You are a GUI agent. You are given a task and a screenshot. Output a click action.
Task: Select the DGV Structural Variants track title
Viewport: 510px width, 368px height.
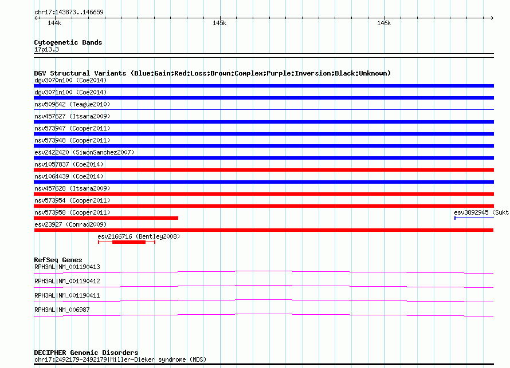click(x=213, y=73)
